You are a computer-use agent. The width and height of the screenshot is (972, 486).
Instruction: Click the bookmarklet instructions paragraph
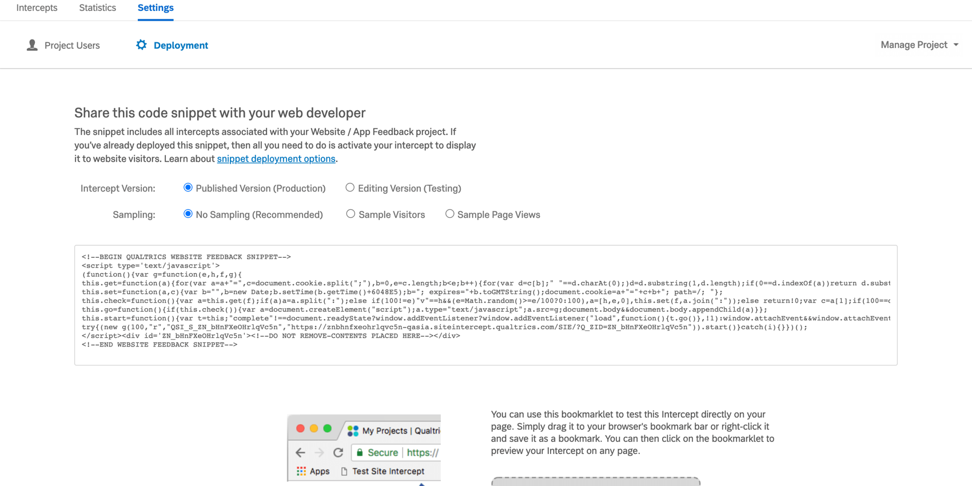(x=632, y=433)
